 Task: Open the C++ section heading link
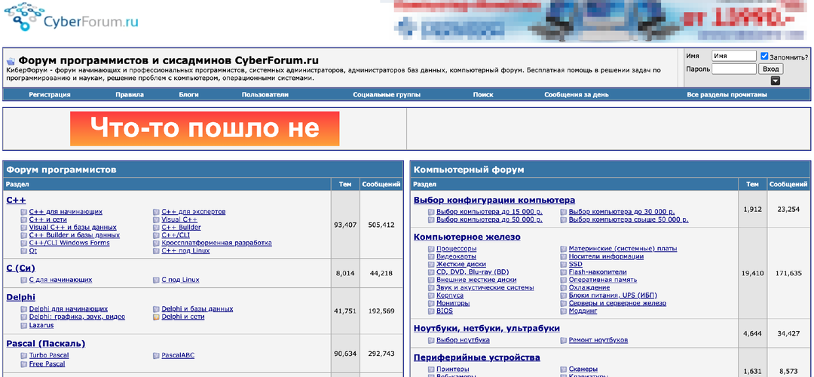(16, 201)
